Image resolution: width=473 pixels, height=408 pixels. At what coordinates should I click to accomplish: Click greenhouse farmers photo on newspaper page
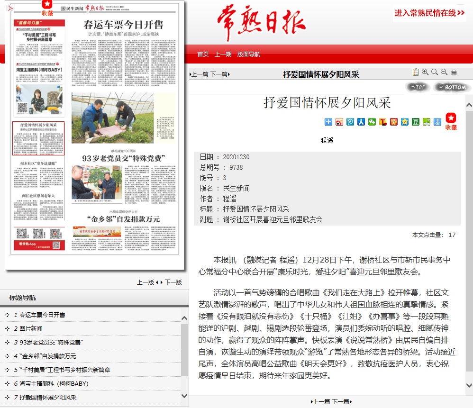coord(112,118)
